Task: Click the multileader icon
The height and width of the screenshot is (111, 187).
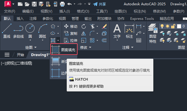Action: pyautogui.click(x=139, y=33)
